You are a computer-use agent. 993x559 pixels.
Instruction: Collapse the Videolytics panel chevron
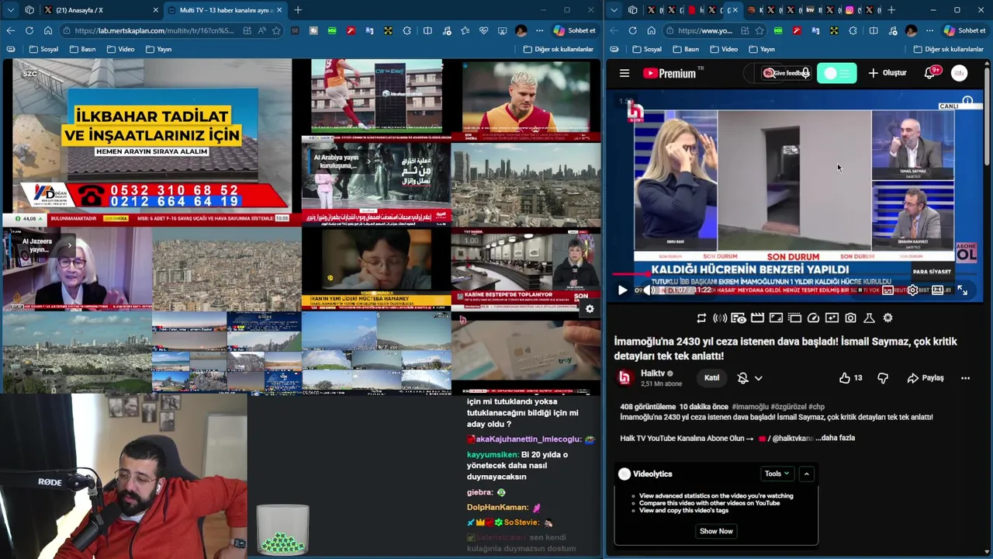point(806,474)
